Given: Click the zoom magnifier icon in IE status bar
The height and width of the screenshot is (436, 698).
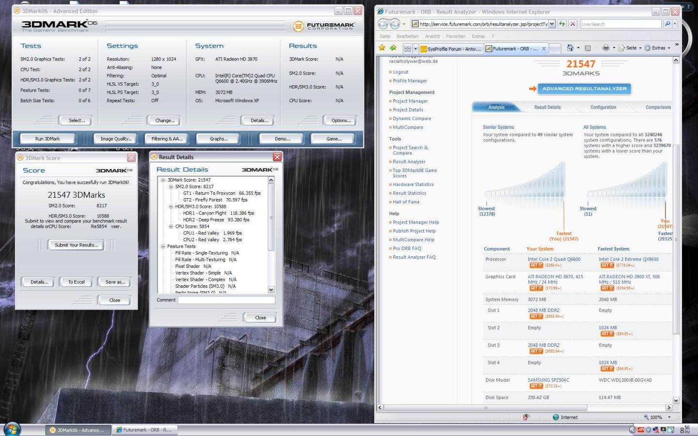Looking at the screenshot, I should [646, 417].
